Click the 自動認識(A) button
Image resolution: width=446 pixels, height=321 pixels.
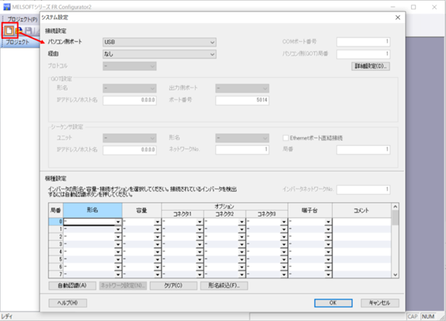72,285
